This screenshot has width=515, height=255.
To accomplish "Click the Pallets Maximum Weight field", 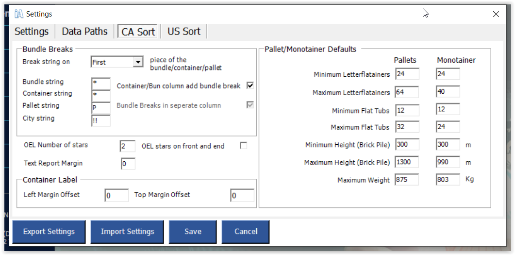I will tap(407, 179).
